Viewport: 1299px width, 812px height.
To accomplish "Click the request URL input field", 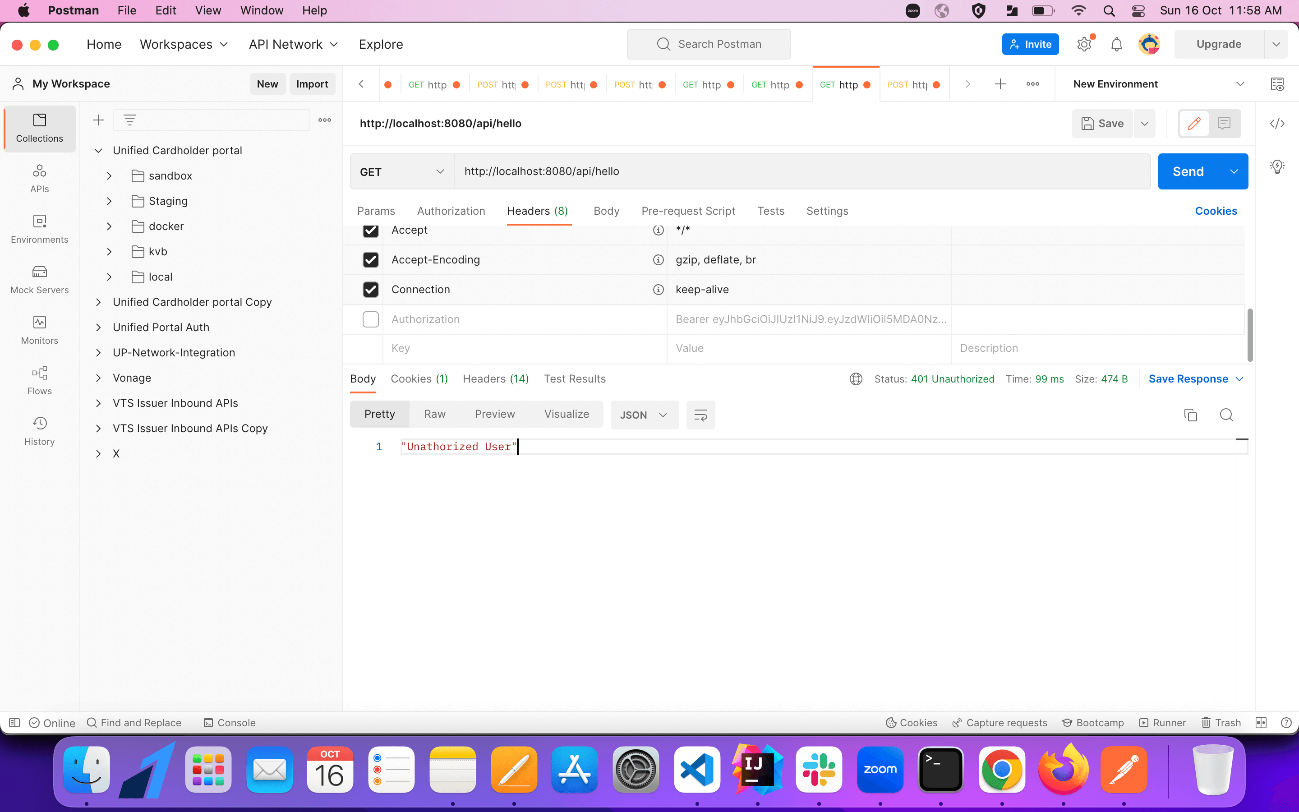I will point(802,171).
